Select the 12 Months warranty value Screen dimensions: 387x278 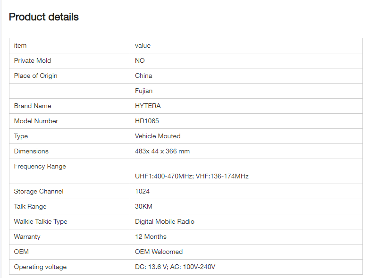point(151,236)
